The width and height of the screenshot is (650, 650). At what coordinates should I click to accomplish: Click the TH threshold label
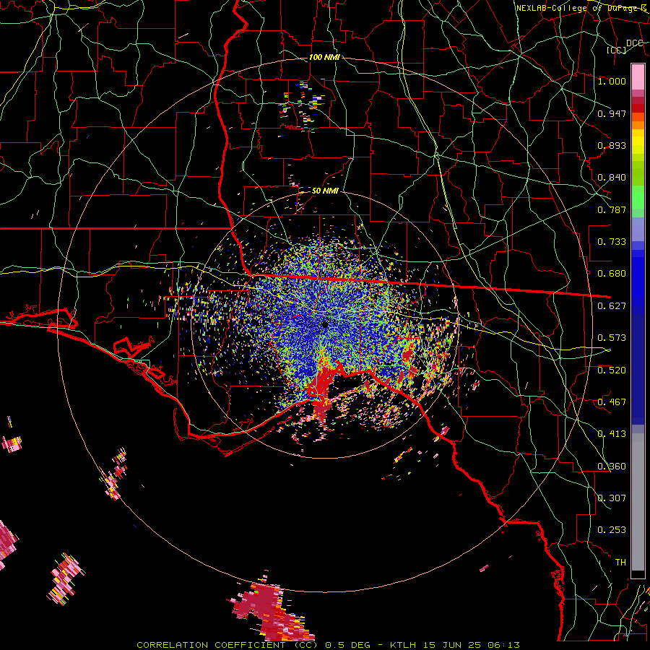coord(620,562)
